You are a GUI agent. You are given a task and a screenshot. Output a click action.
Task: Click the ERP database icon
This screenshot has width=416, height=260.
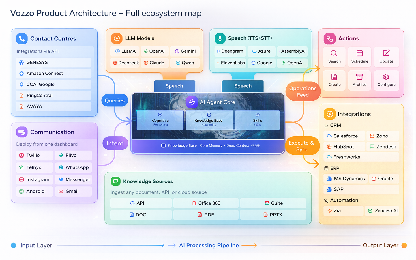326,168
